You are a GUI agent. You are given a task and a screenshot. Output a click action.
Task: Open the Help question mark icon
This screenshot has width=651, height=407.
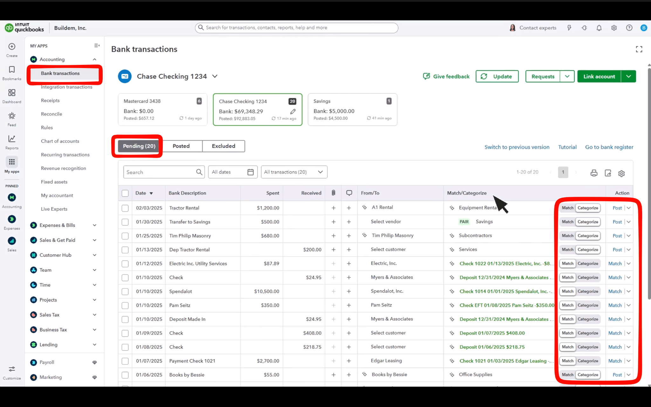pyautogui.click(x=629, y=28)
